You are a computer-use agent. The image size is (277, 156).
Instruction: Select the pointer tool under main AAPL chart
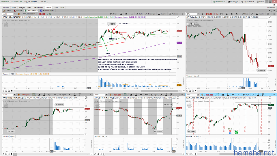[x=12, y=91]
